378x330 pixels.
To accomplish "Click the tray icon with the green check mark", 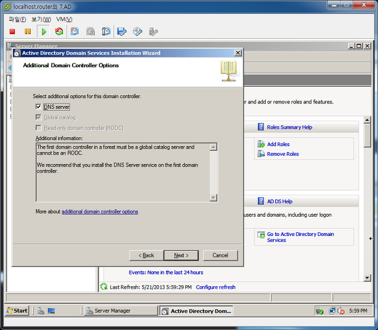I will coord(320,311).
